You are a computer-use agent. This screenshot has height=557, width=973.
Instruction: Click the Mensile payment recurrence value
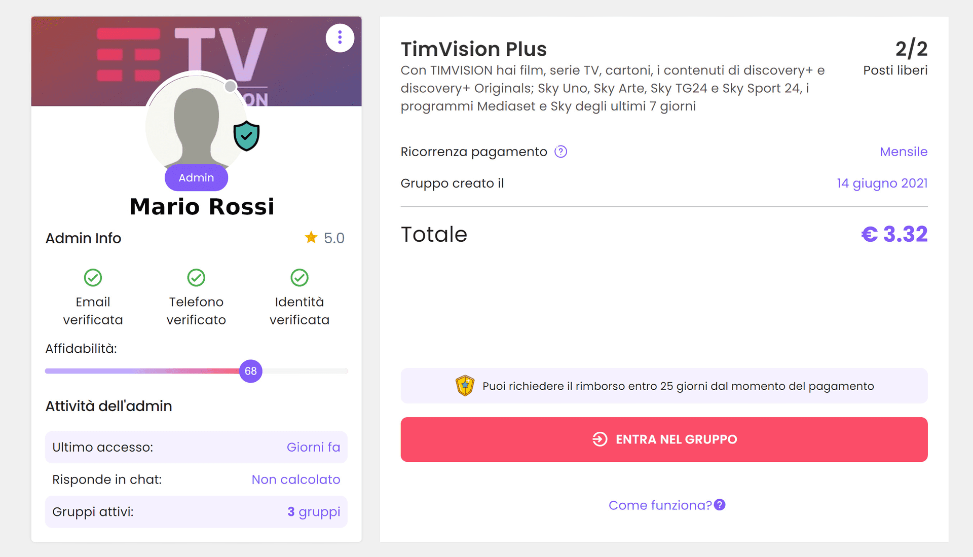904,152
